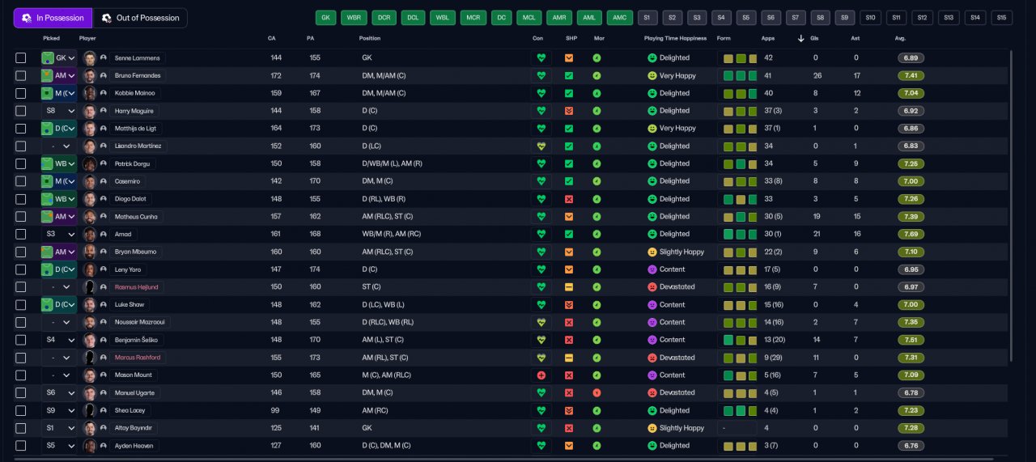Open Benjamin Šeško's S4 picked dropdown
The image size is (1036, 462).
[59, 340]
